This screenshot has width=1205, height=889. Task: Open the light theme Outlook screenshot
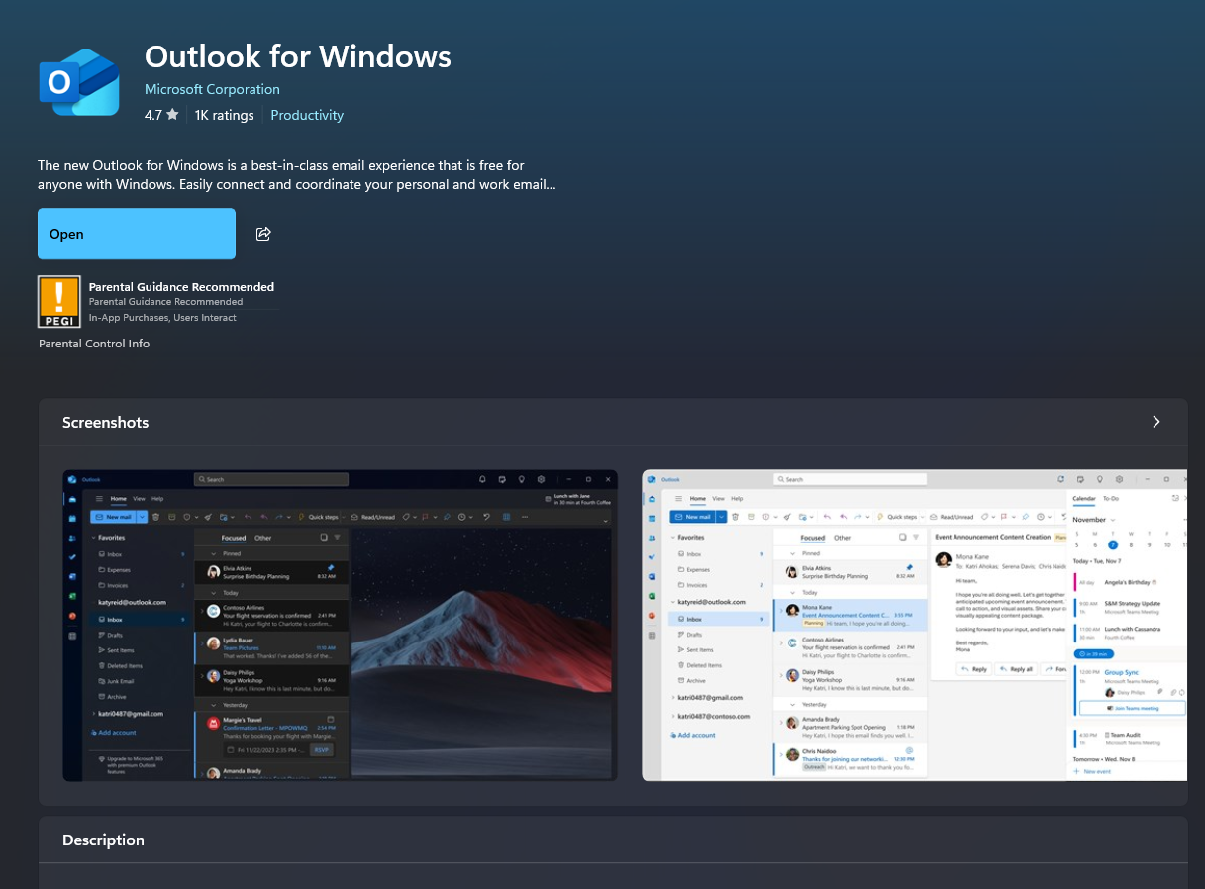(914, 625)
